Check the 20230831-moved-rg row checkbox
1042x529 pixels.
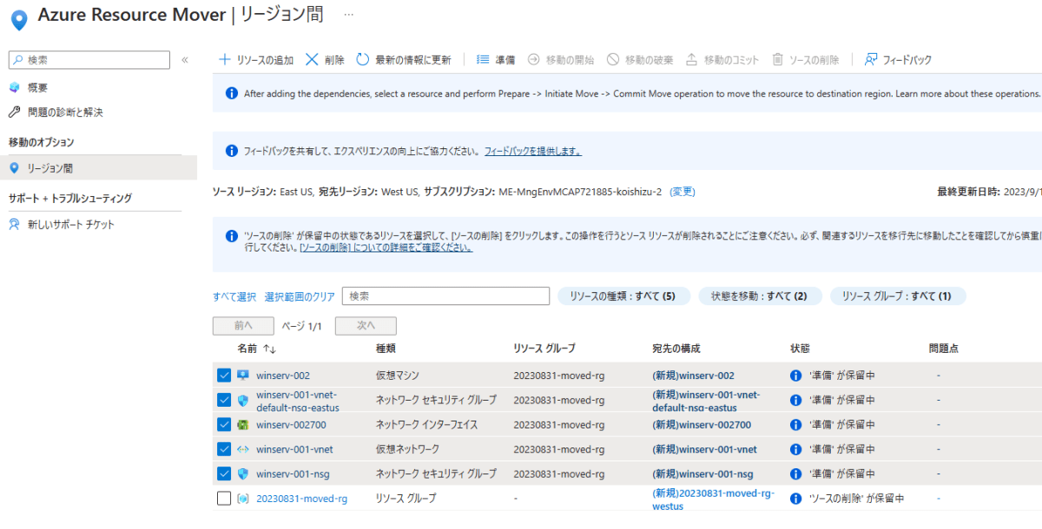point(224,499)
